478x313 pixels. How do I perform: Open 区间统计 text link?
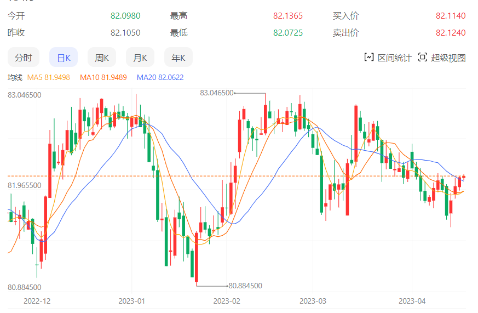[394, 58]
